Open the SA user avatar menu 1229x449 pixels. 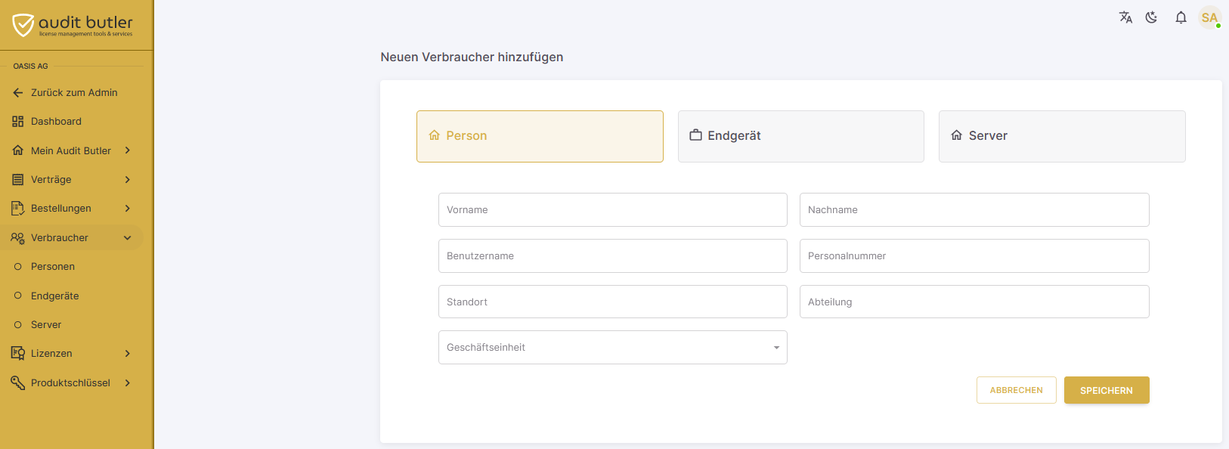point(1209,17)
